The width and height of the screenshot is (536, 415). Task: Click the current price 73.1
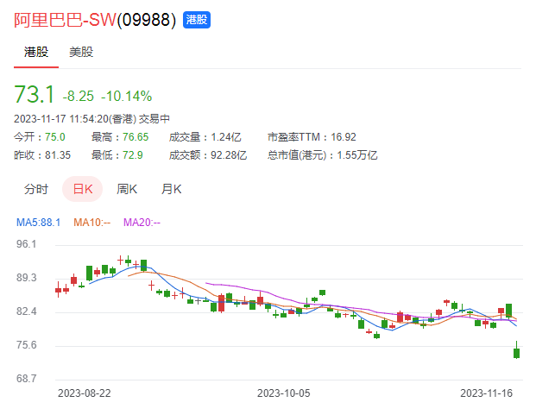(x=34, y=94)
